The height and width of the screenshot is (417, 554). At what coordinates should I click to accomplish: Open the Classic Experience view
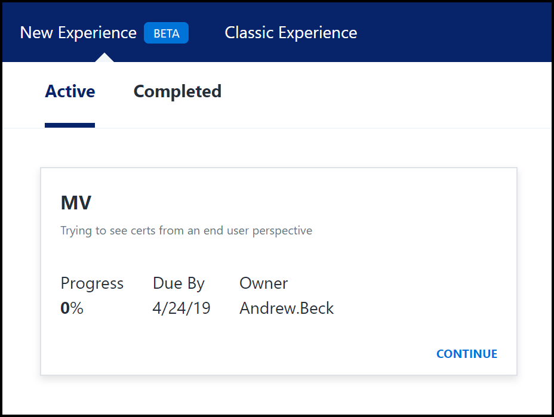tap(291, 33)
